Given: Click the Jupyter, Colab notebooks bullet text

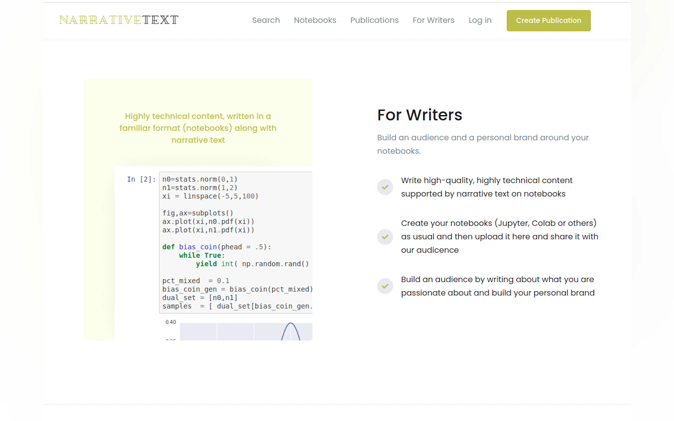Looking at the screenshot, I should (499, 237).
